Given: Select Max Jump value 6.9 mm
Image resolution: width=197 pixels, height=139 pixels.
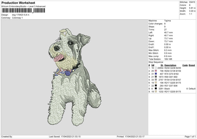Looking at the screenshot, I should click(x=168, y=56).
